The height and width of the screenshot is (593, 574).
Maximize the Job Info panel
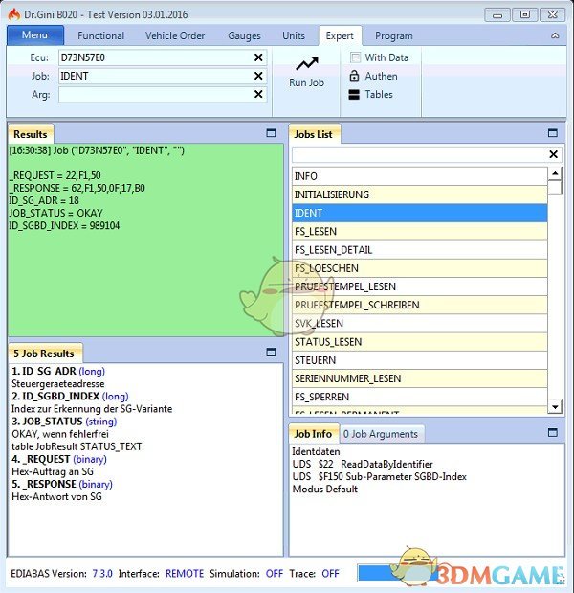click(x=553, y=433)
